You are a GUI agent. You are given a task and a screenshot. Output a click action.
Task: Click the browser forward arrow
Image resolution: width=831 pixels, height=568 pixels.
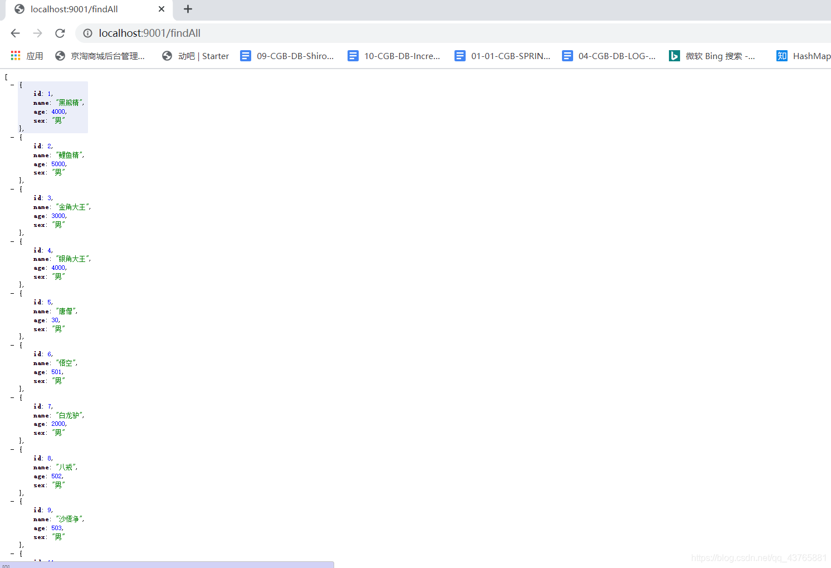pos(37,33)
